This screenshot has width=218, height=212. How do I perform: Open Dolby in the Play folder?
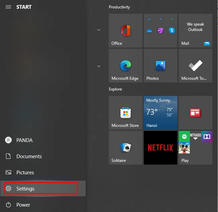207,137
